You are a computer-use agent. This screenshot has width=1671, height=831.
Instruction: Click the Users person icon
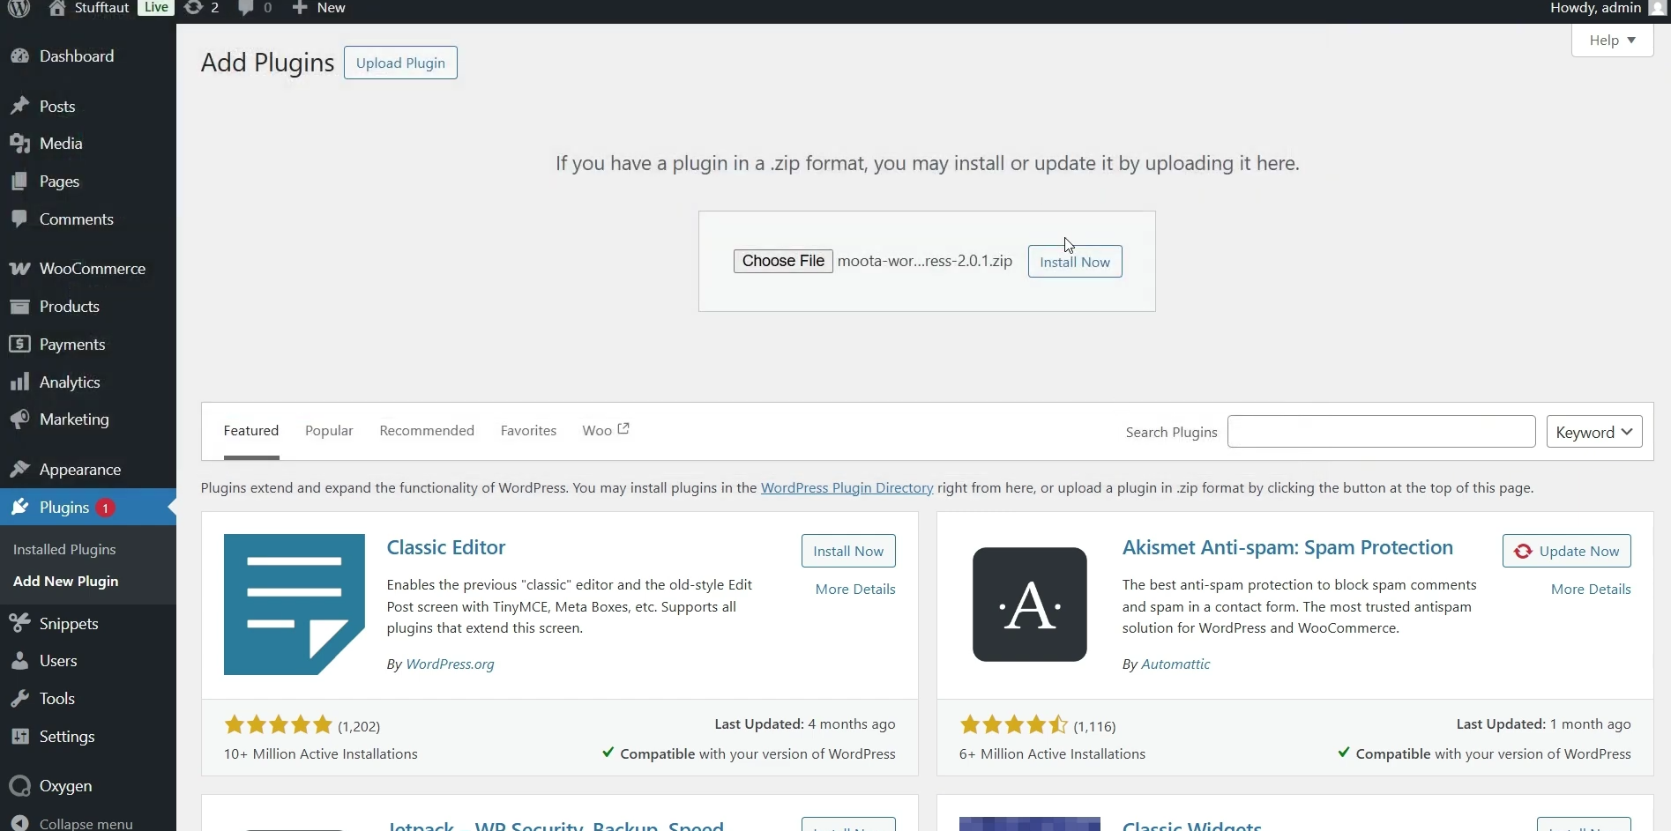pos(19,661)
